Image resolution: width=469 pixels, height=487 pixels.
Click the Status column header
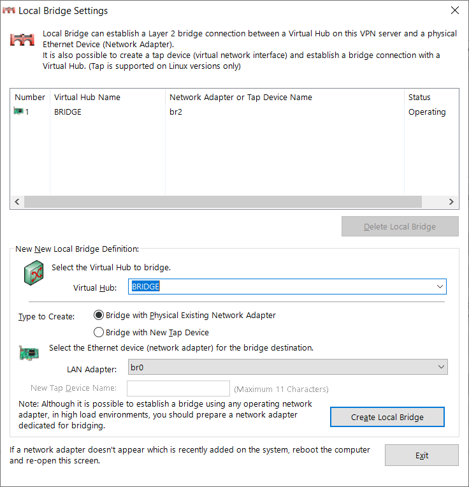(431, 98)
